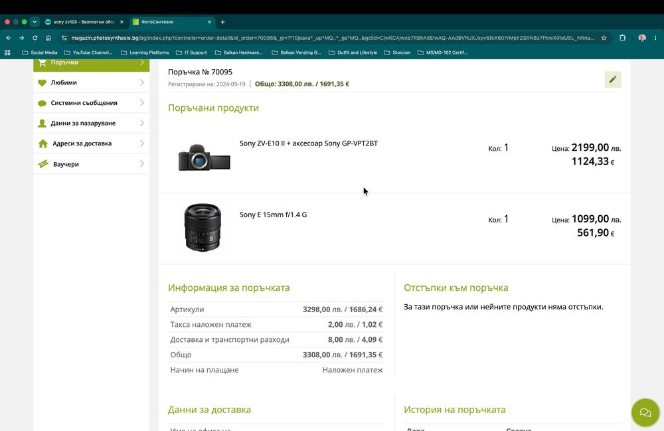The width and height of the screenshot is (664, 431).
Task: Open the Адреси за доставка menu item
Action: pos(92,143)
